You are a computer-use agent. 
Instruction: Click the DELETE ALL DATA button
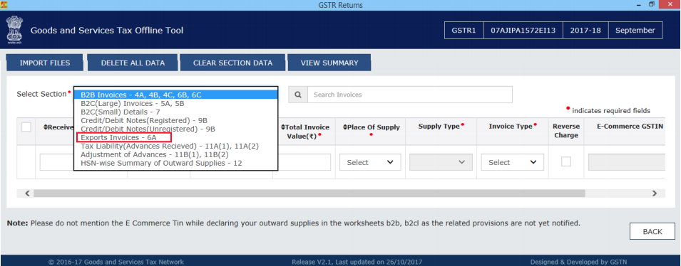pyautogui.click(x=133, y=63)
